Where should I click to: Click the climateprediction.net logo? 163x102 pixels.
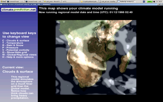click(x=19, y=10)
